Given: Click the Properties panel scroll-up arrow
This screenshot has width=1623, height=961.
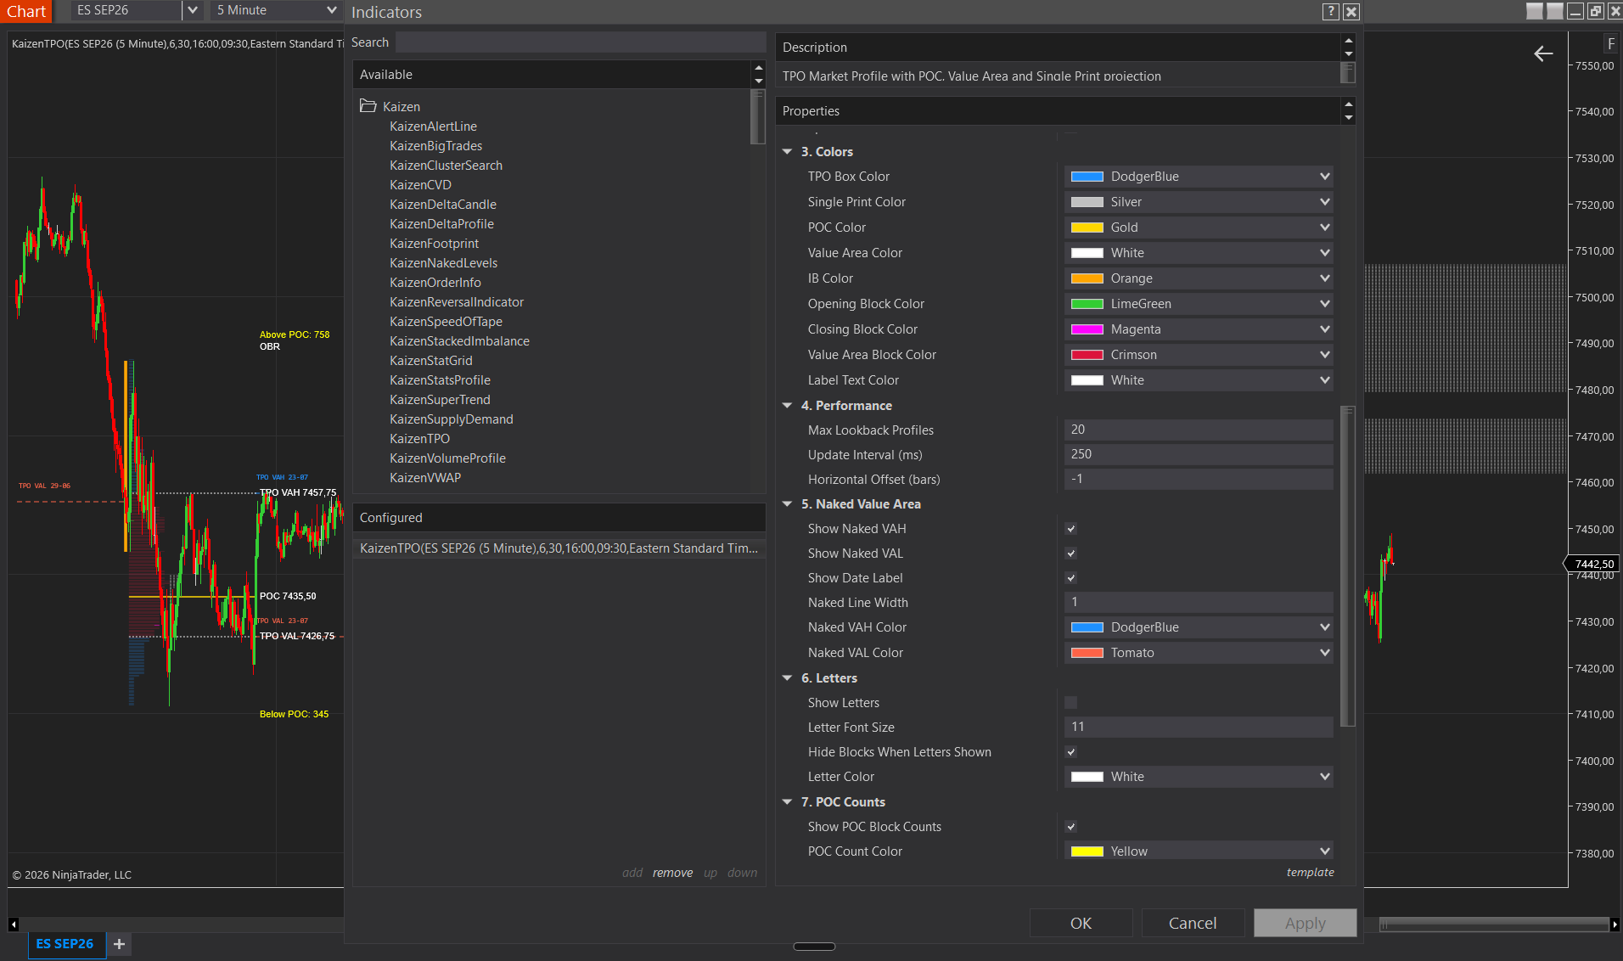Looking at the screenshot, I should pyautogui.click(x=1348, y=104).
